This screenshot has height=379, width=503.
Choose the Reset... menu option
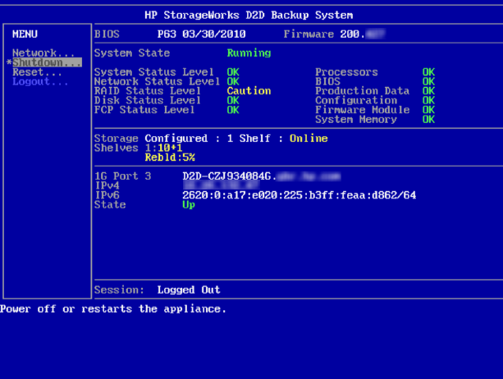(37, 72)
